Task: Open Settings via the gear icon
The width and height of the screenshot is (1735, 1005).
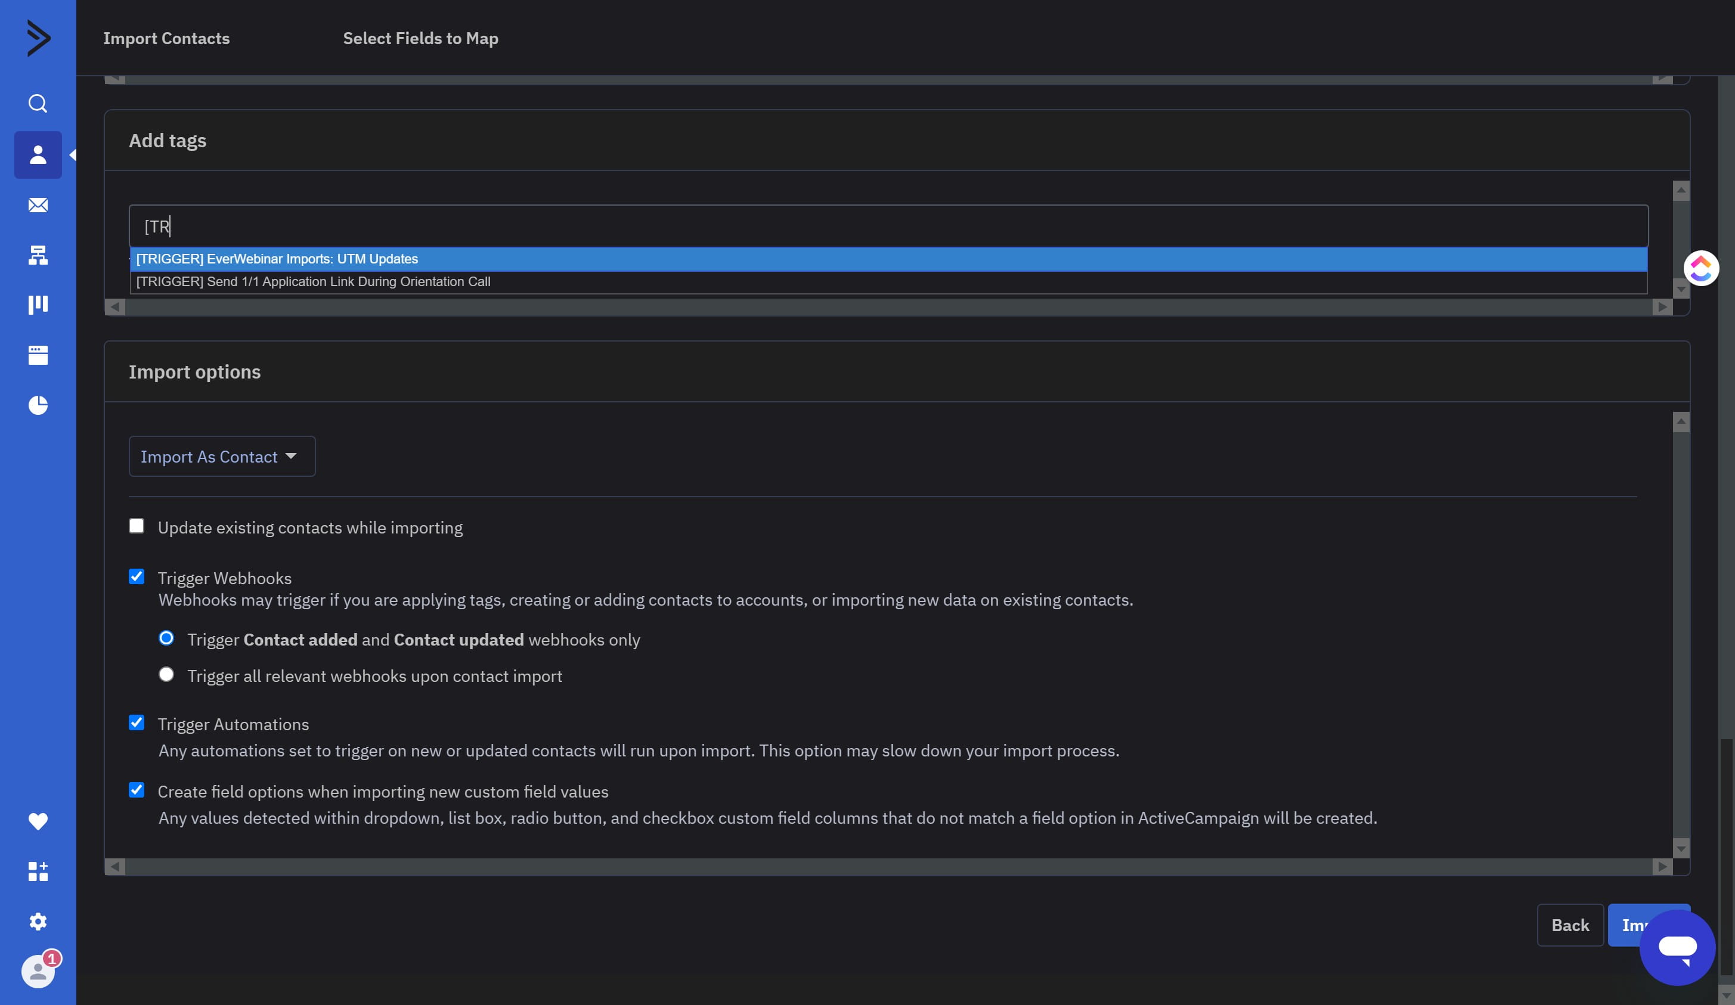Action: click(38, 922)
